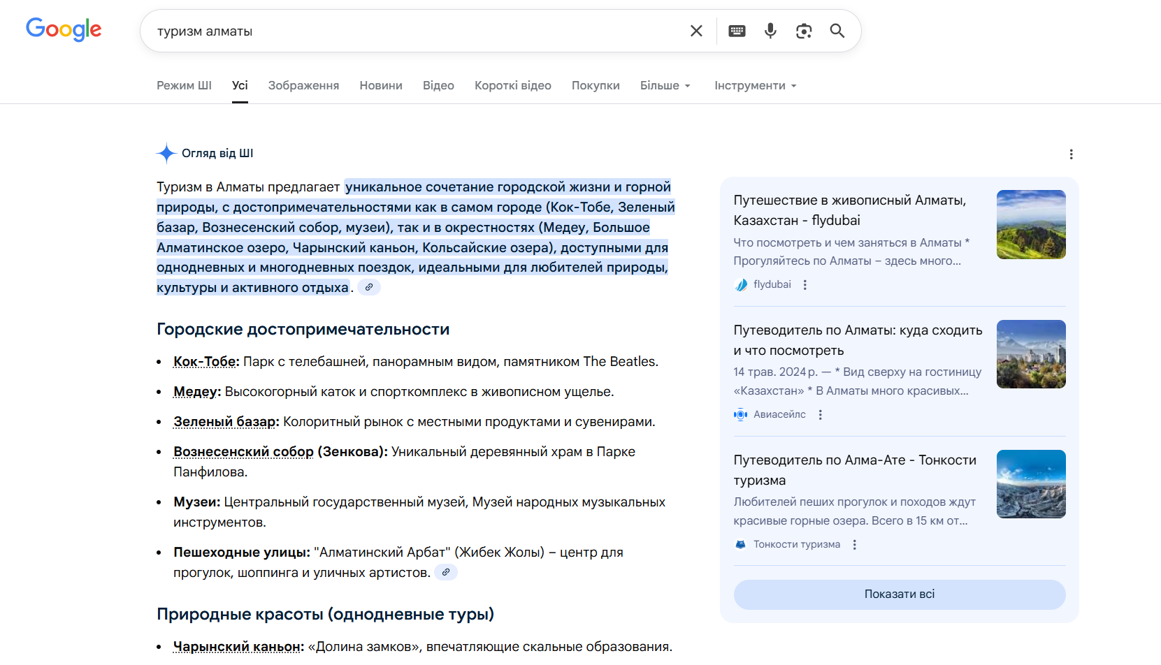This screenshot has width=1161, height=665.
Task: Open Путешествие в живописный Алматы flydubai result
Action: (850, 210)
